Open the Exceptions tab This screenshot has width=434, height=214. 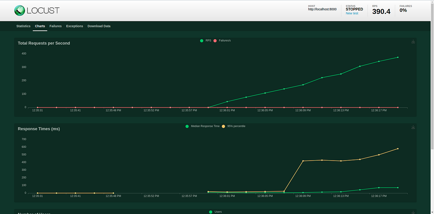coord(74,26)
